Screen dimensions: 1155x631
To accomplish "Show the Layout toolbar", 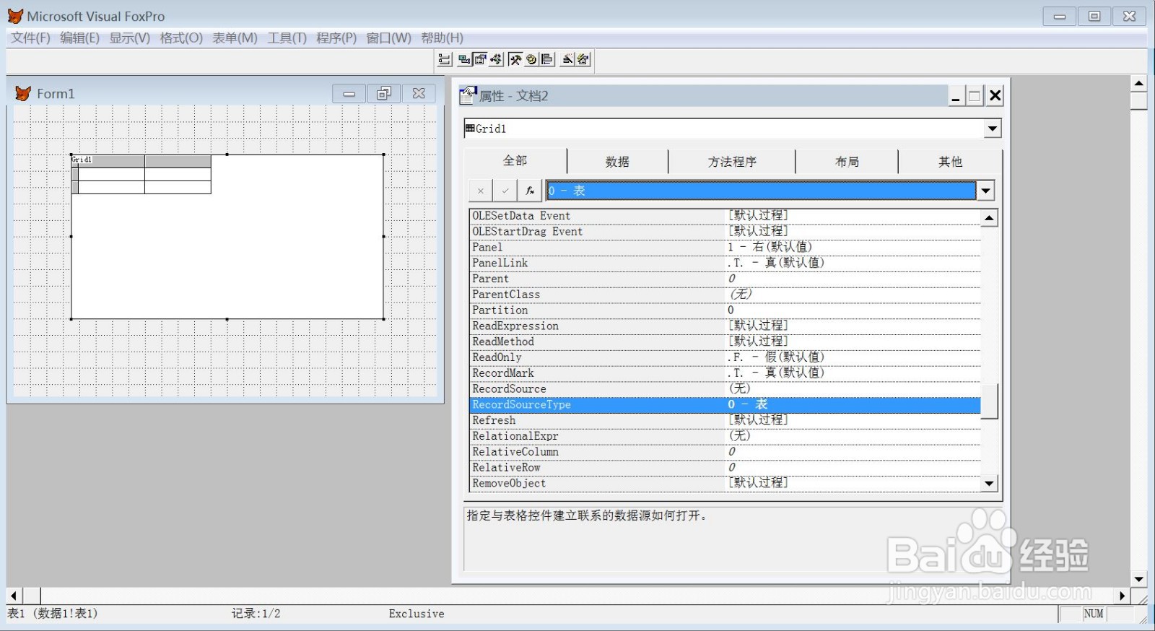I will tap(547, 59).
